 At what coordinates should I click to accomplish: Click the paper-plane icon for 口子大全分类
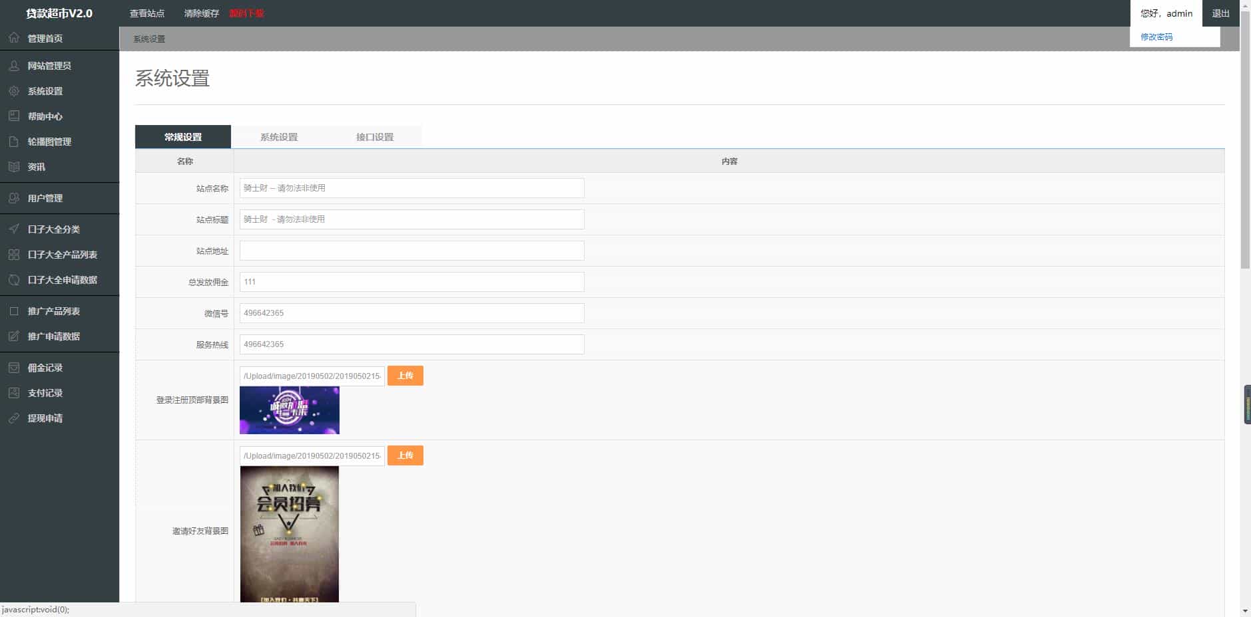[14, 229]
